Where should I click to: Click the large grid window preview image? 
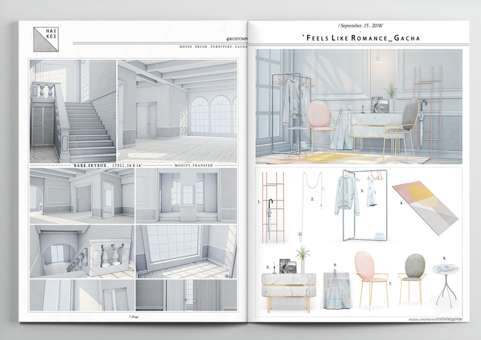pyautogui.click(x=186, y=250)
